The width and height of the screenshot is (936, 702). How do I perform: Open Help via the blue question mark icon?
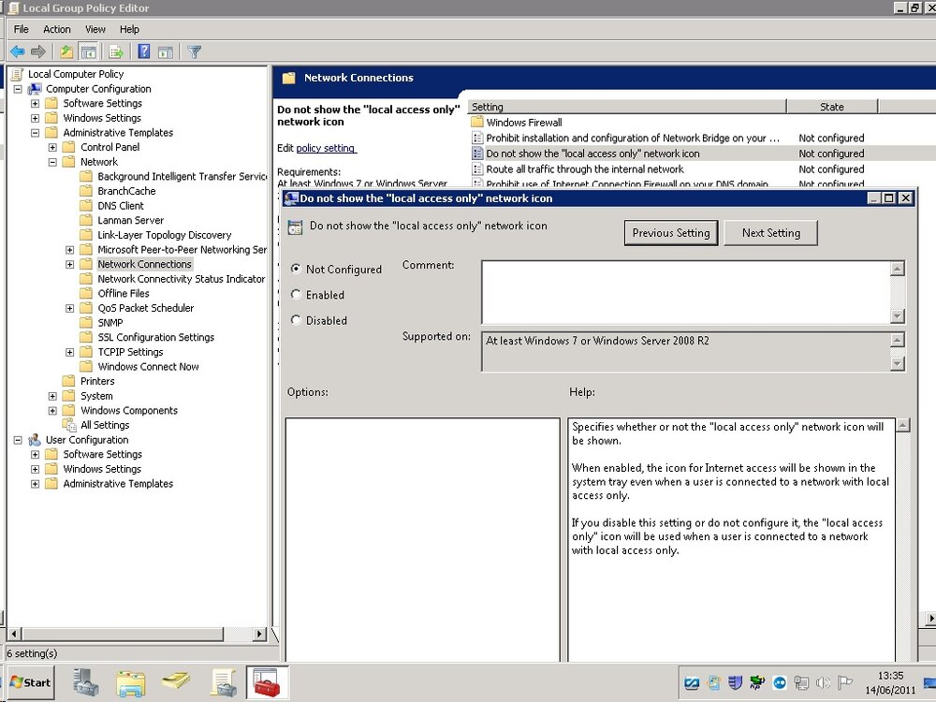point(144,51)
